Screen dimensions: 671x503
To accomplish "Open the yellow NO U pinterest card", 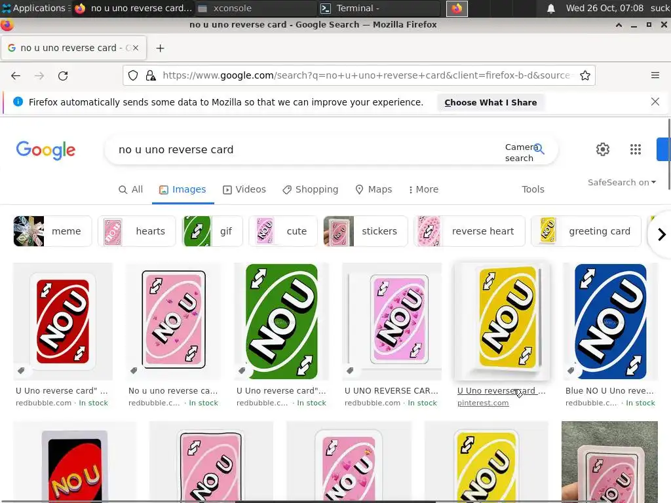I will coord(502,322).
